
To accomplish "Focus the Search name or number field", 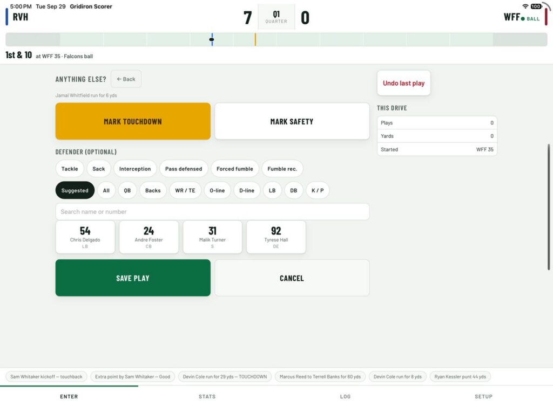I will click(212, 211).
